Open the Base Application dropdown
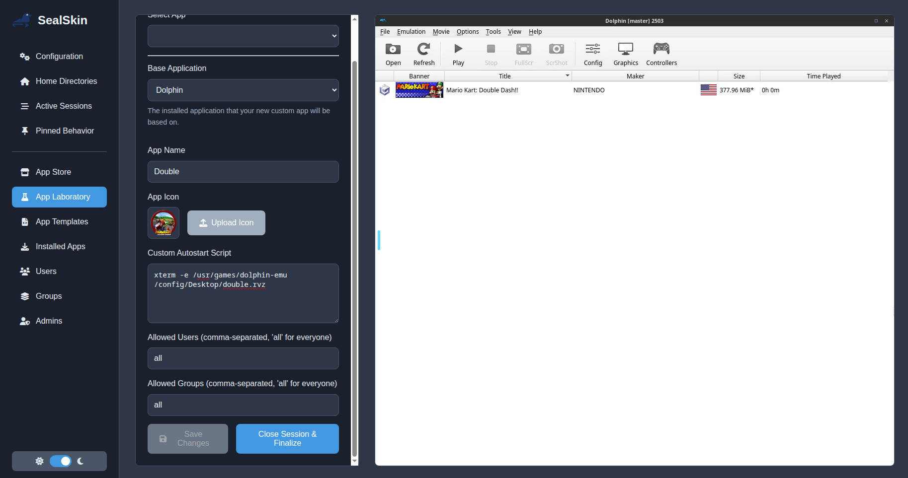908x478 pixels. click(243, 90)
